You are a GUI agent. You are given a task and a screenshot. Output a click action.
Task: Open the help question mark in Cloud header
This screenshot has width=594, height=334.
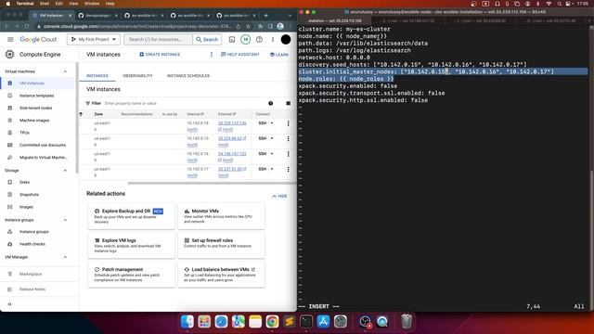tap(259, 39)
